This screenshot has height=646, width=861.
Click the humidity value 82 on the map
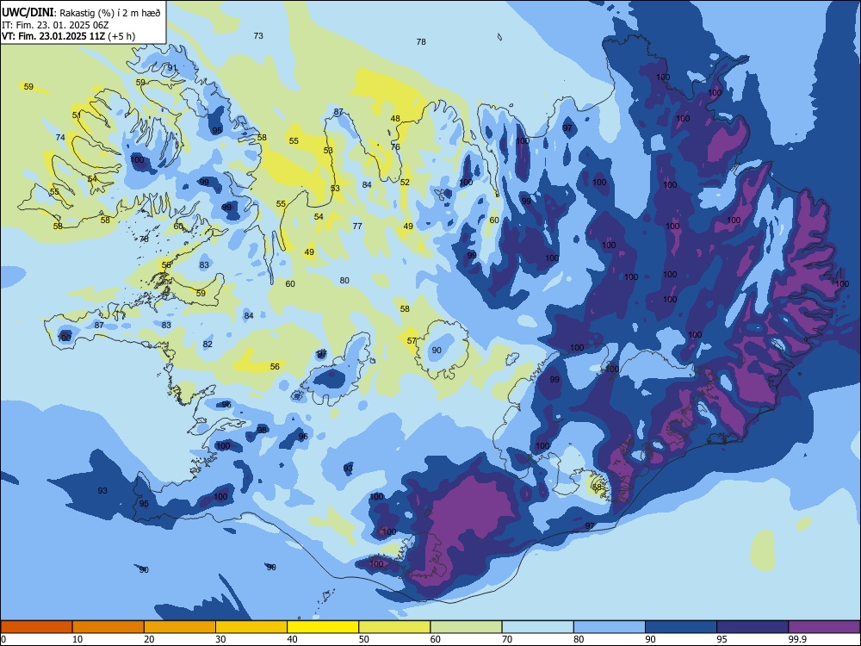pos(208,344)
